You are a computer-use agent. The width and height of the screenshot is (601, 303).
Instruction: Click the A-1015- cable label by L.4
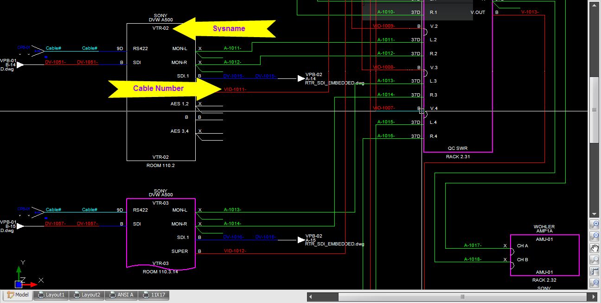386,122
